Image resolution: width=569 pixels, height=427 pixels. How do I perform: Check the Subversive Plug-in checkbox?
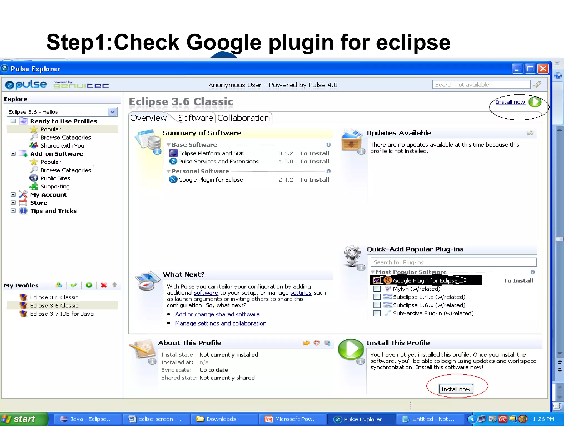point(377,313)
